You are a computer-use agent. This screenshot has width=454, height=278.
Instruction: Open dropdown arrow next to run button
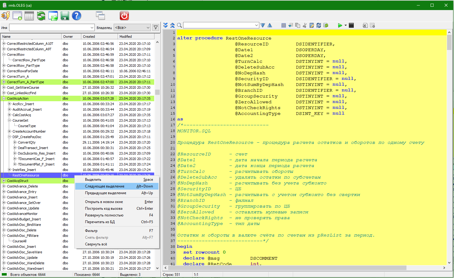[x=346, y=25]
